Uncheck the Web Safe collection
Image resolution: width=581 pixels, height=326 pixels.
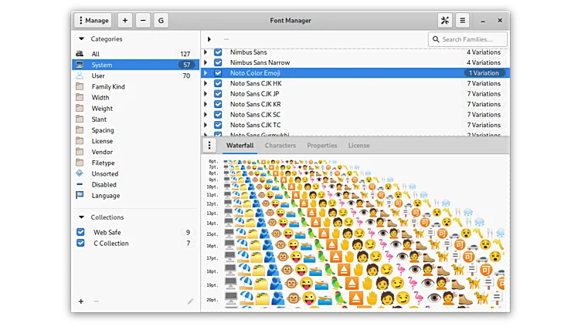click(80, 232)
